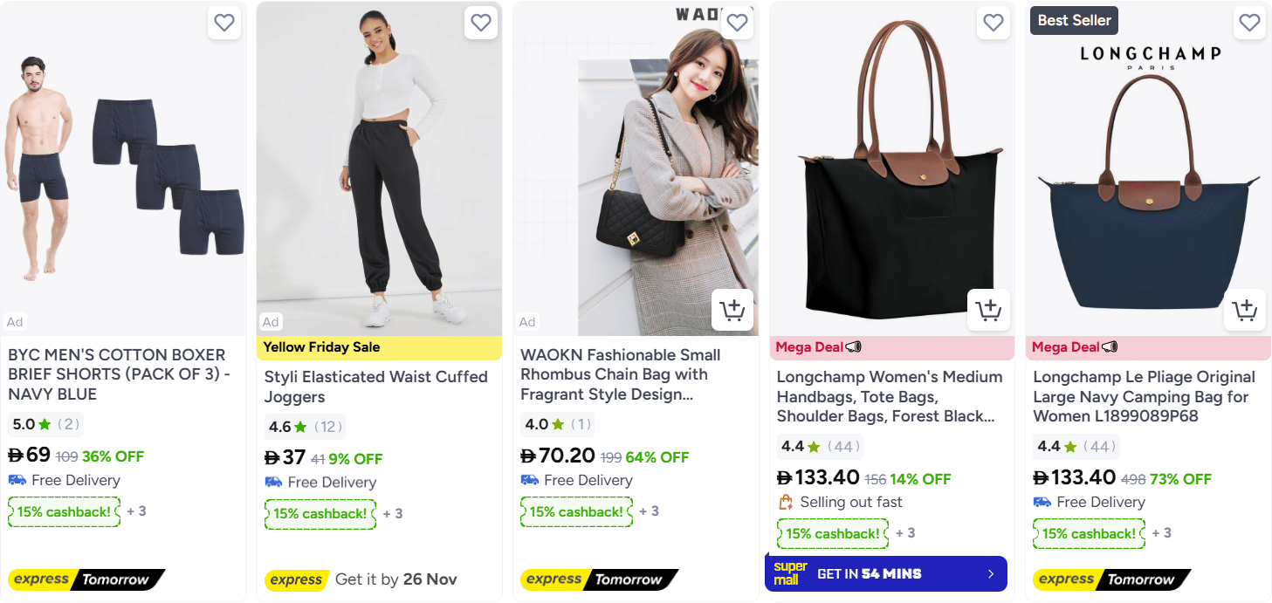Click 15% cashback badge on Longchamp navy bag
The height and width of the screenshot is (603, 1272).
[x=1089, y=533]
